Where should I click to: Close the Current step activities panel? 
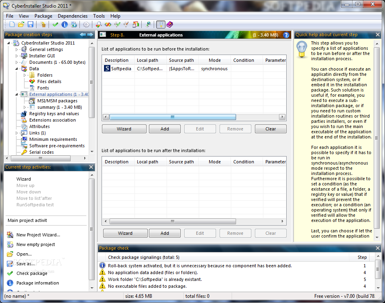click(x=91, y=167)
